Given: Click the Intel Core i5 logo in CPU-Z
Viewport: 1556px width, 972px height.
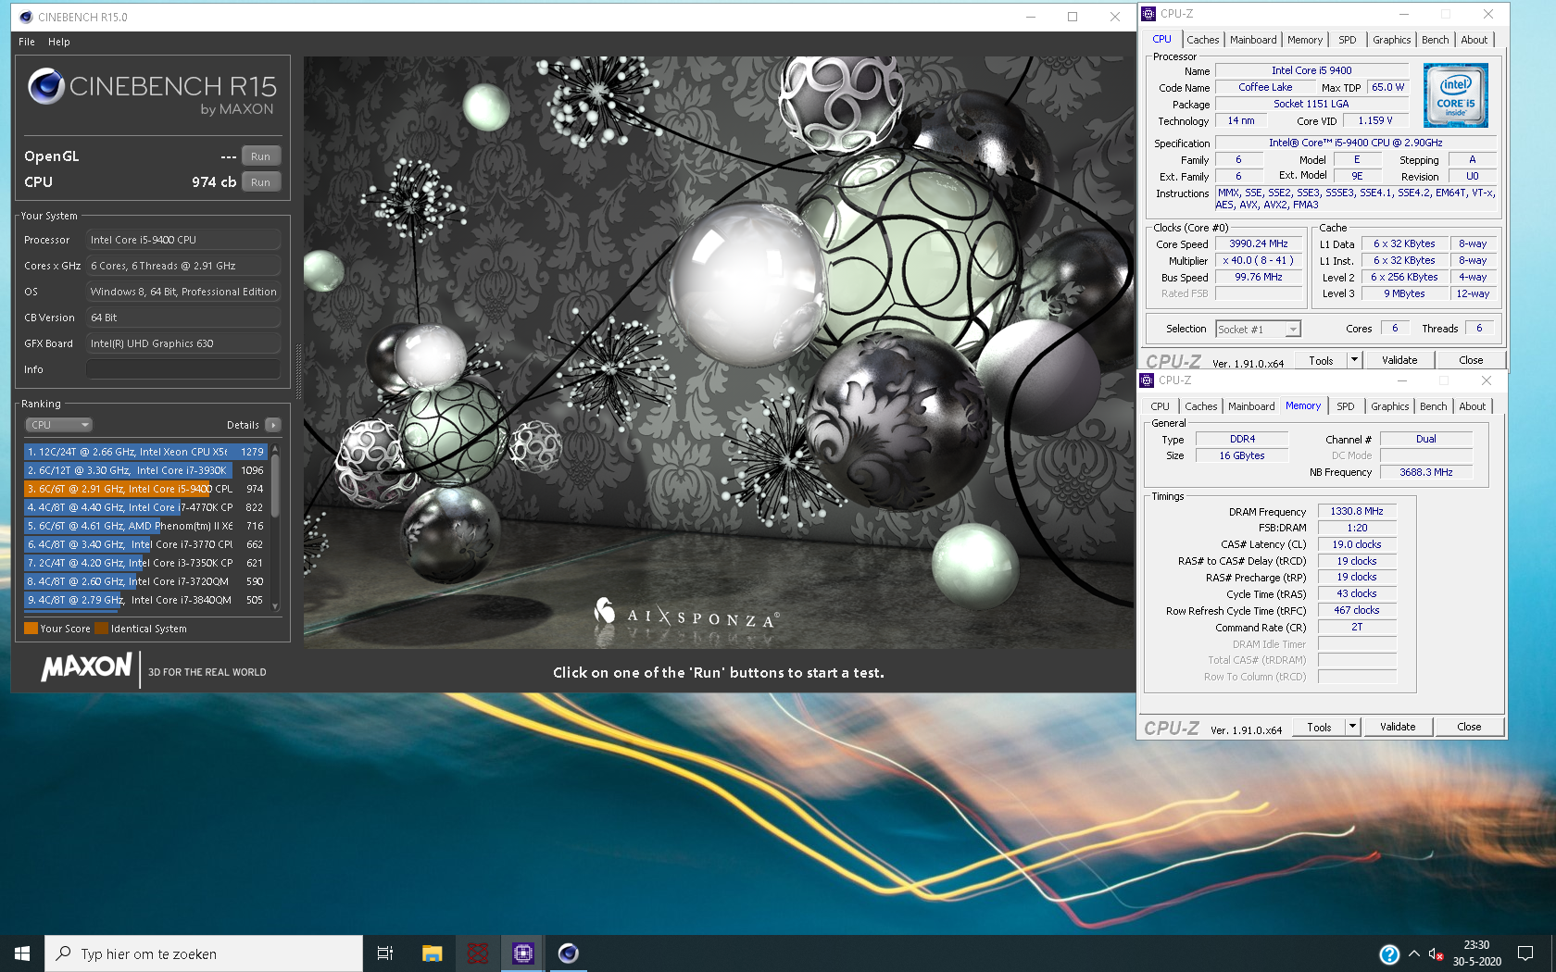Looking at the screenshot, I should pos(1455,95).
